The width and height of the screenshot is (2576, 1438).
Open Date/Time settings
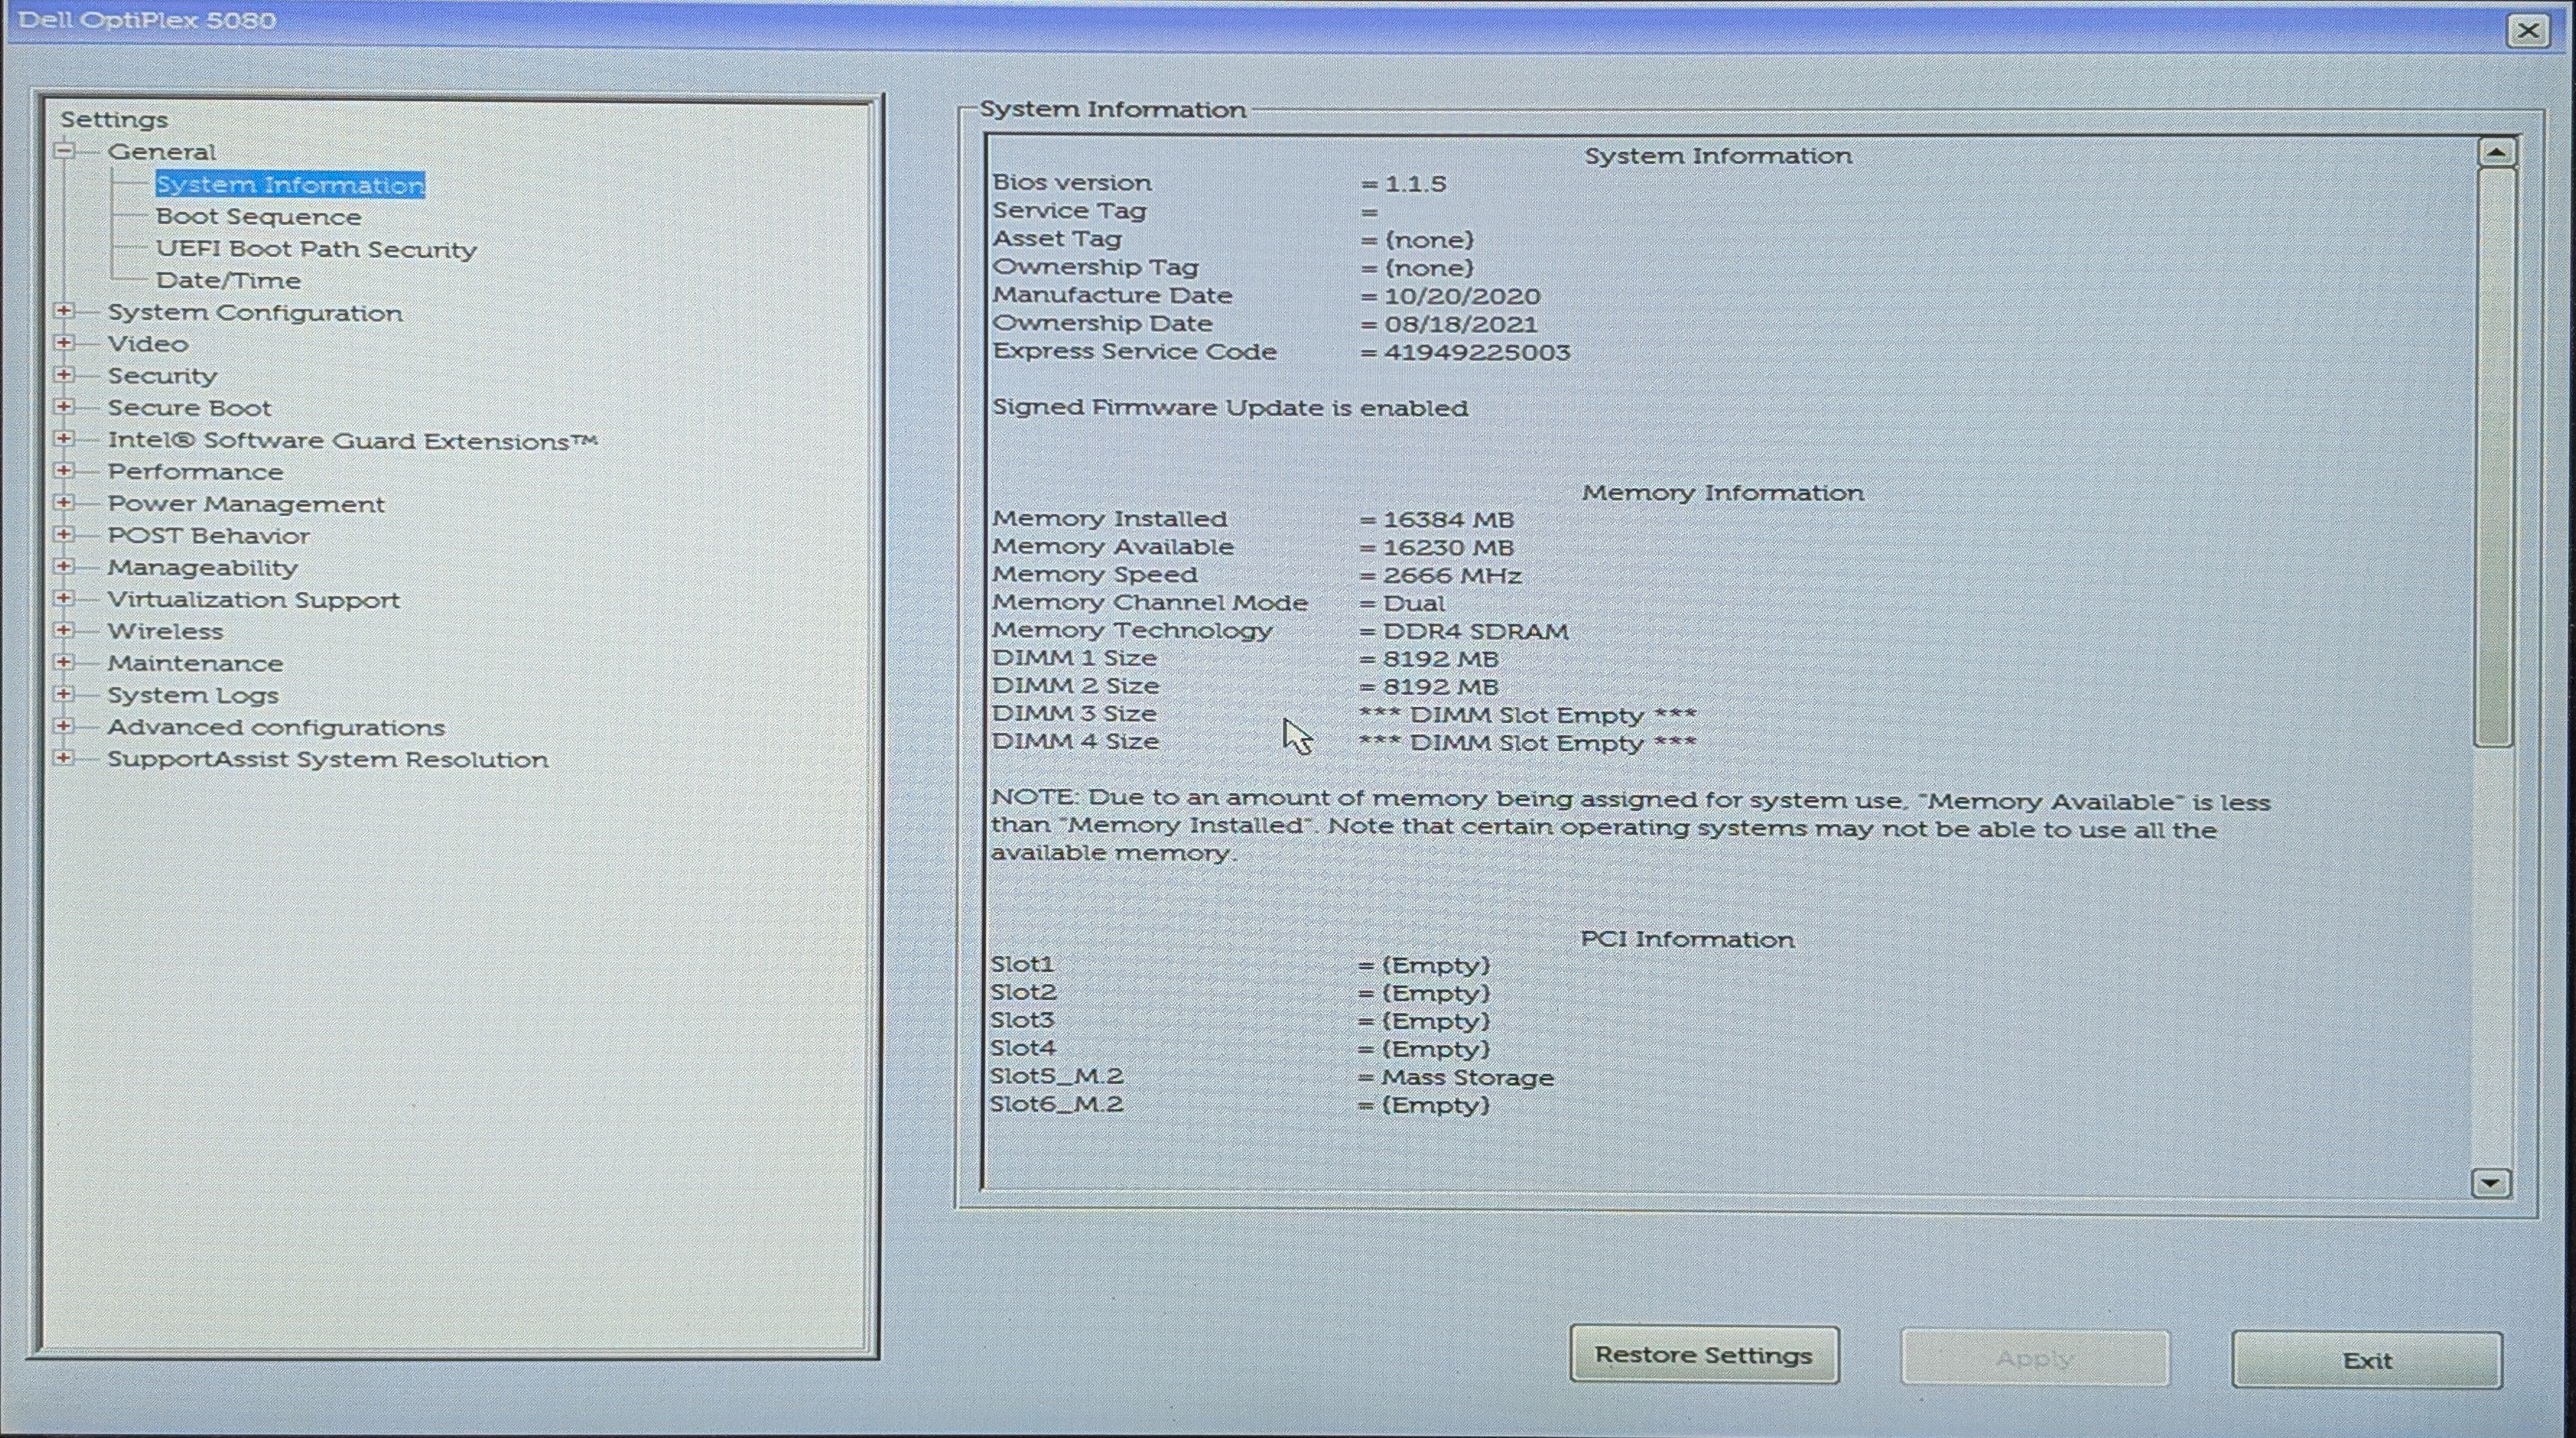pos(228,281)
